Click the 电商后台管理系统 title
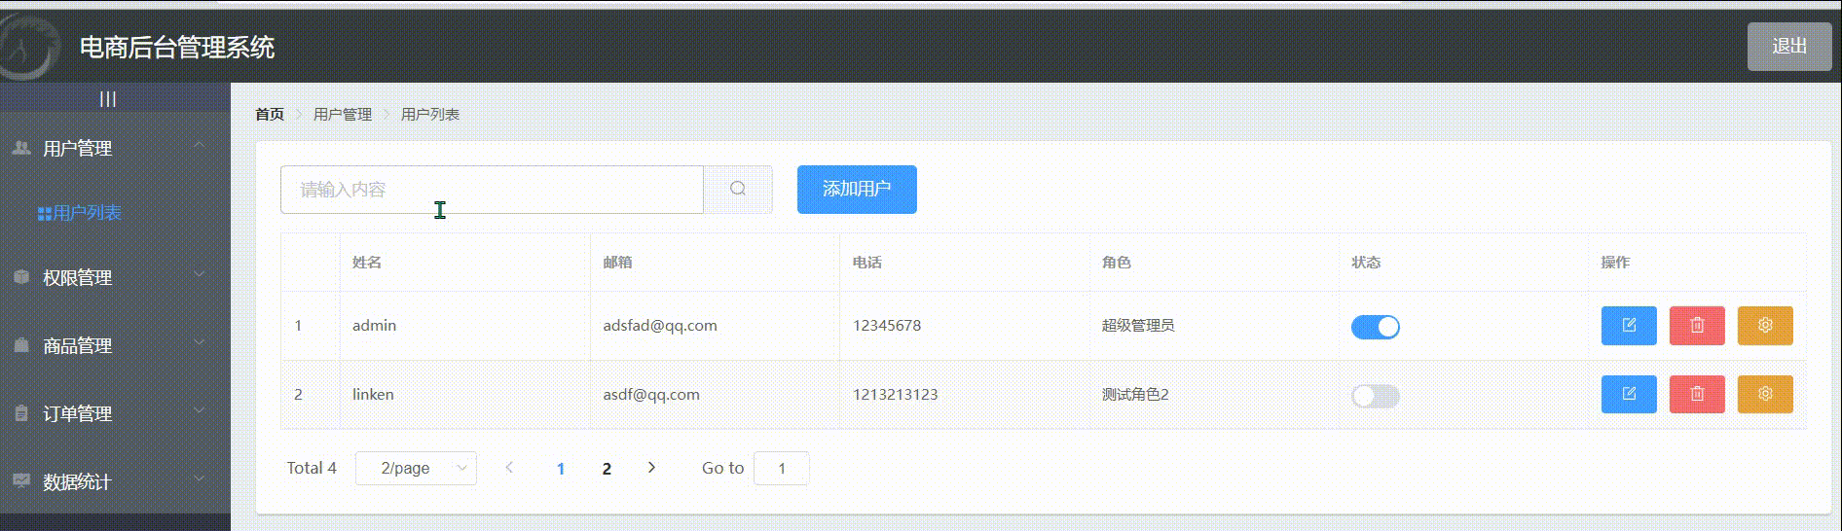 (x=177, y=47)
